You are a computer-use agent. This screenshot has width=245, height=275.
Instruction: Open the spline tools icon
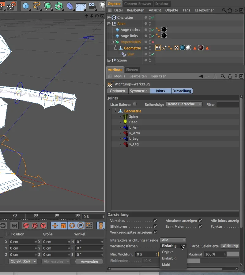coord(37,6)
